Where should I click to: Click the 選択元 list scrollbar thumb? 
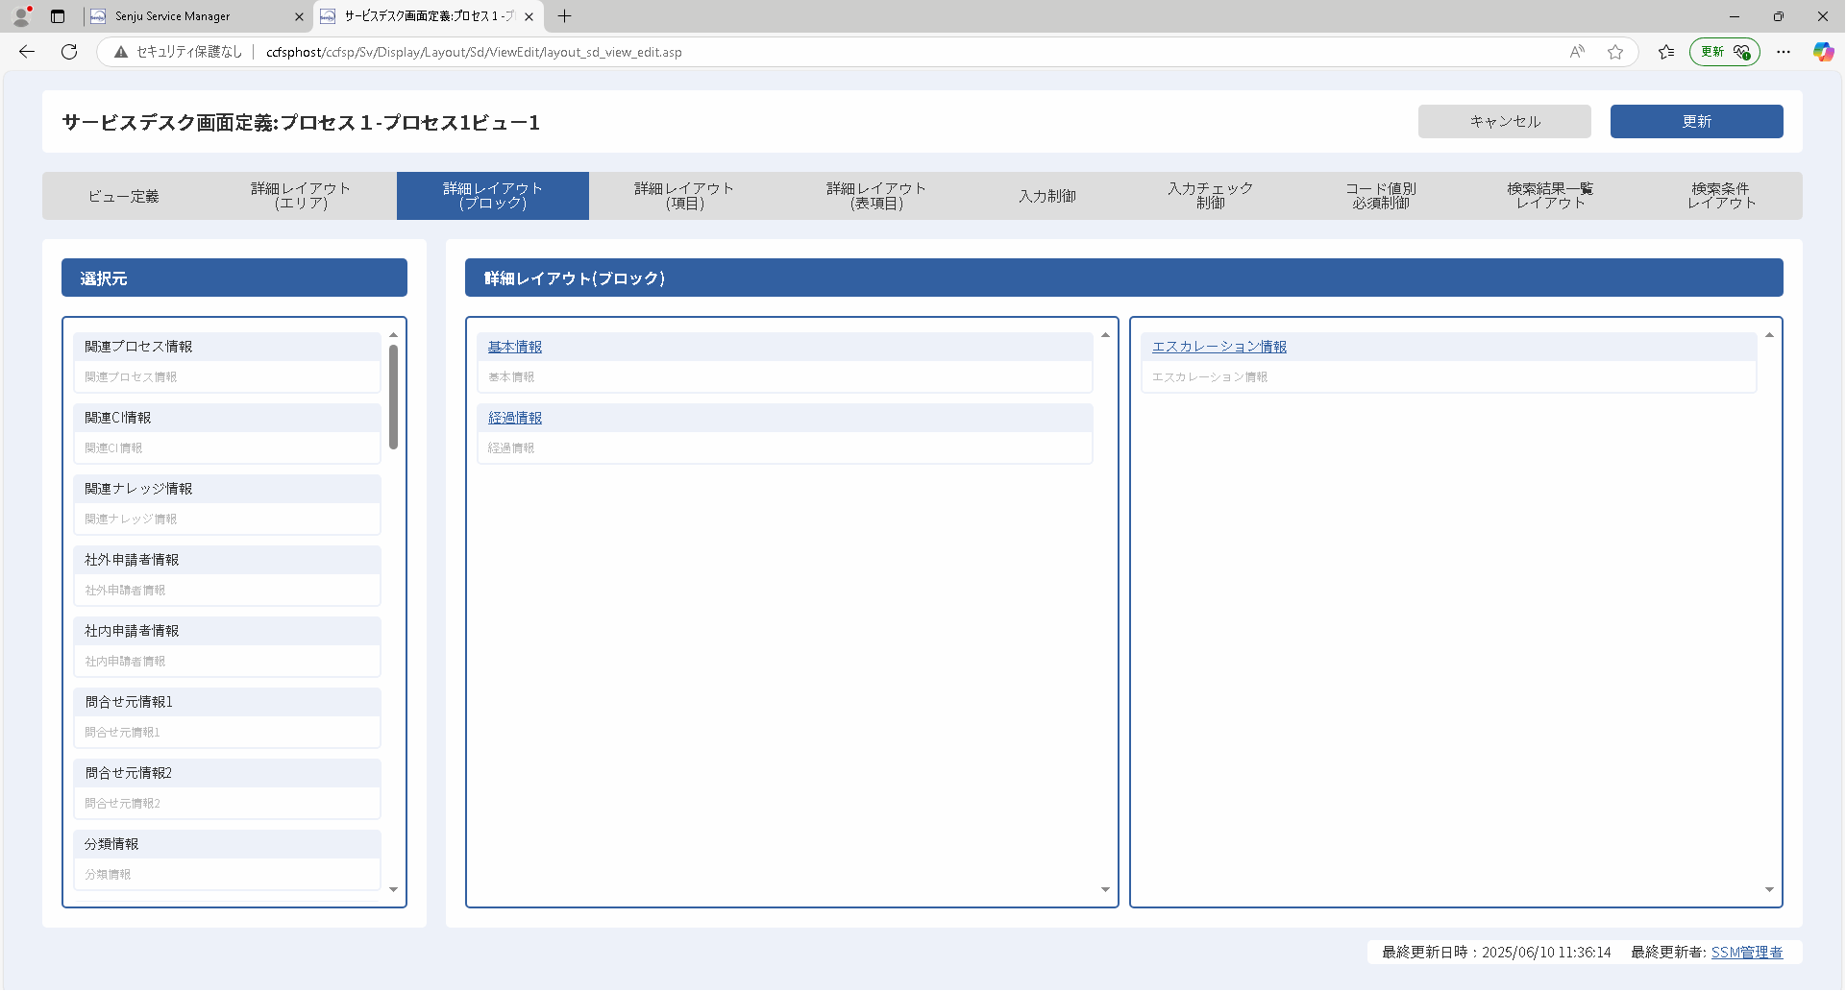click(x=393, y=397)
